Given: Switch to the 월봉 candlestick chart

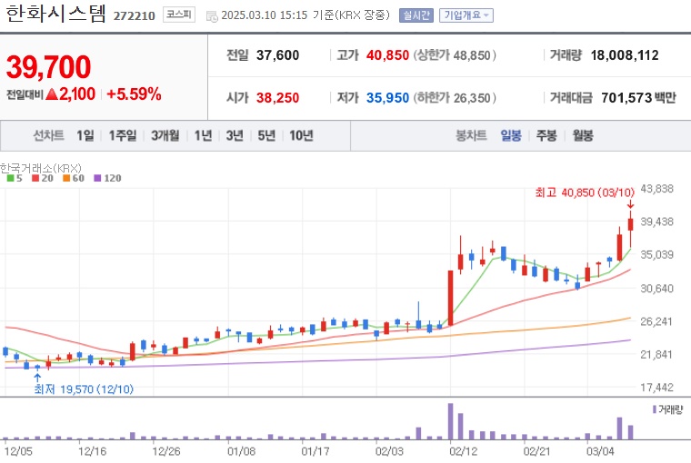Looking at the screenshot, I should point(583,135).
